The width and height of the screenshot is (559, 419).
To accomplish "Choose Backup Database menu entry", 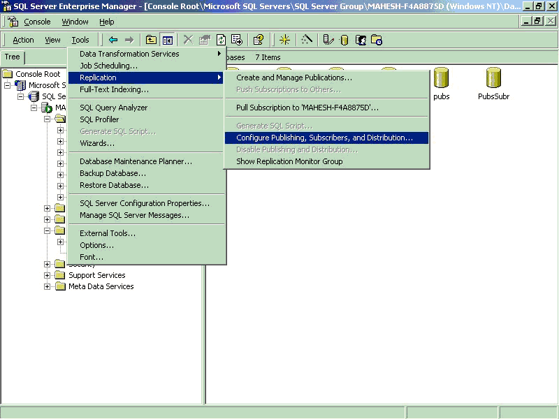I will (x=146, y=173).
